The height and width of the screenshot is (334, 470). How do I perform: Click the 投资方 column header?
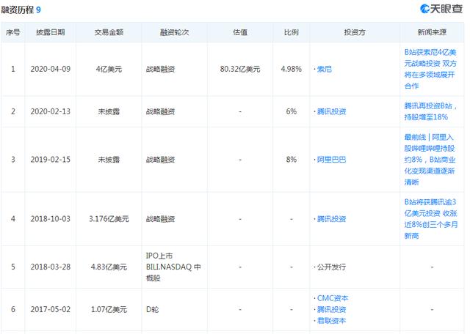pos(355,32)
